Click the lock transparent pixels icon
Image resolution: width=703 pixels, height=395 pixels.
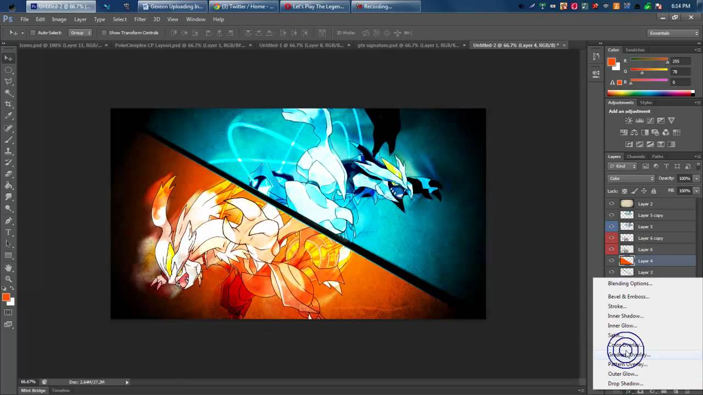click(x=624, y=191)
